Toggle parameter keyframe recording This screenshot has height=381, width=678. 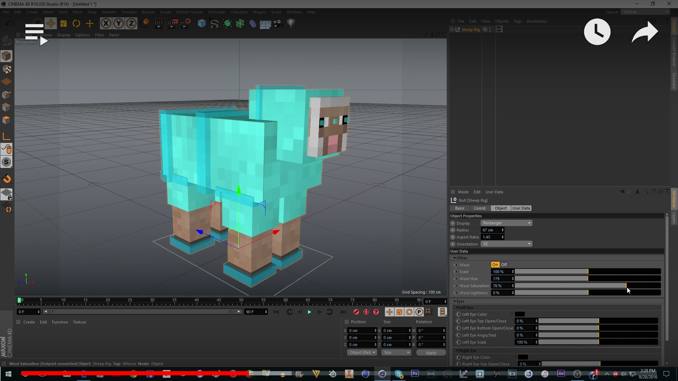(x=419, y=312)
